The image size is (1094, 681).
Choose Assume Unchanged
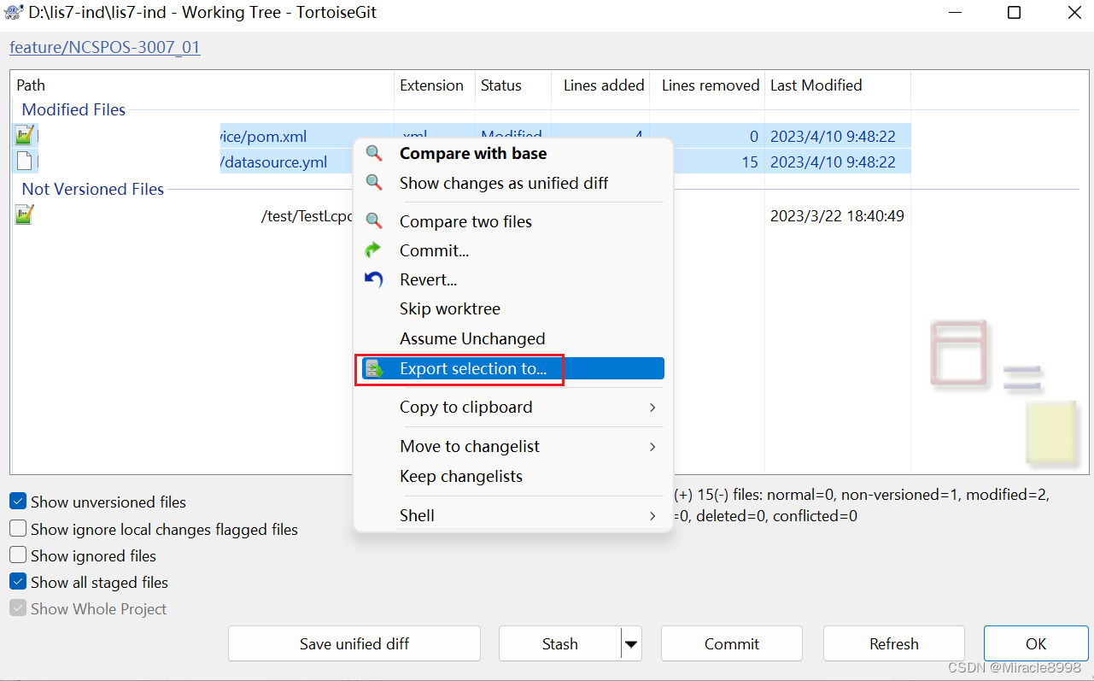(513, 338)
